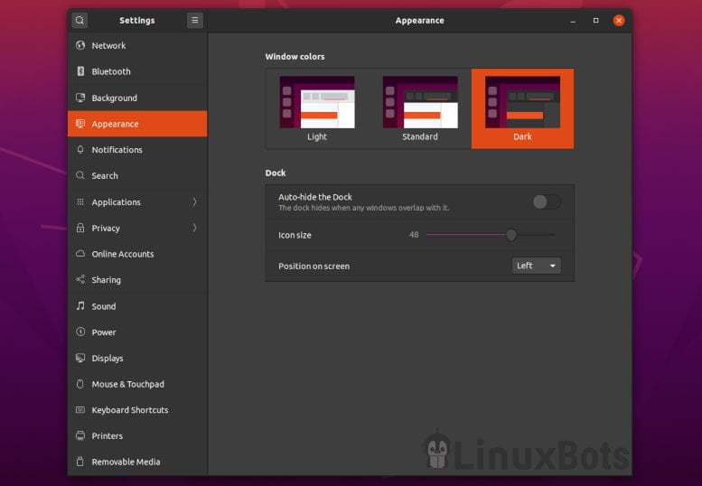Open Sound settings label

click(x=103, y=306)
